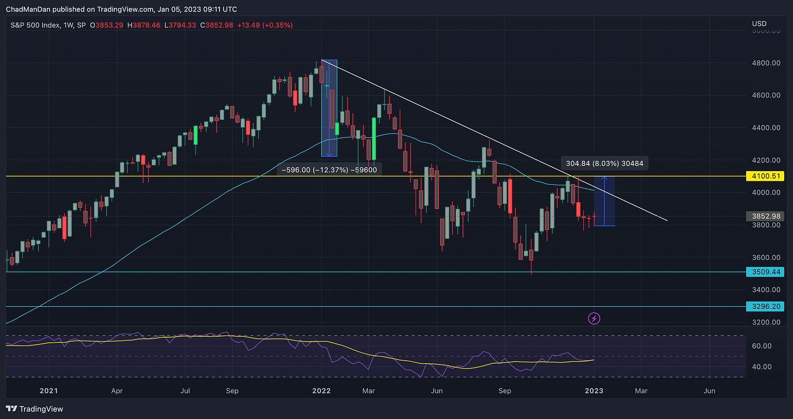Click the Jun label right after 2023's Mar
The width and height of the screenshot is (793, 419).
pyautogui.click(x=709, y=391)
